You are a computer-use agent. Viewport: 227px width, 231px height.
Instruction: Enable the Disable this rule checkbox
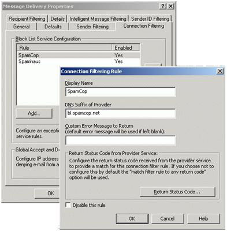tap(68, 205)
